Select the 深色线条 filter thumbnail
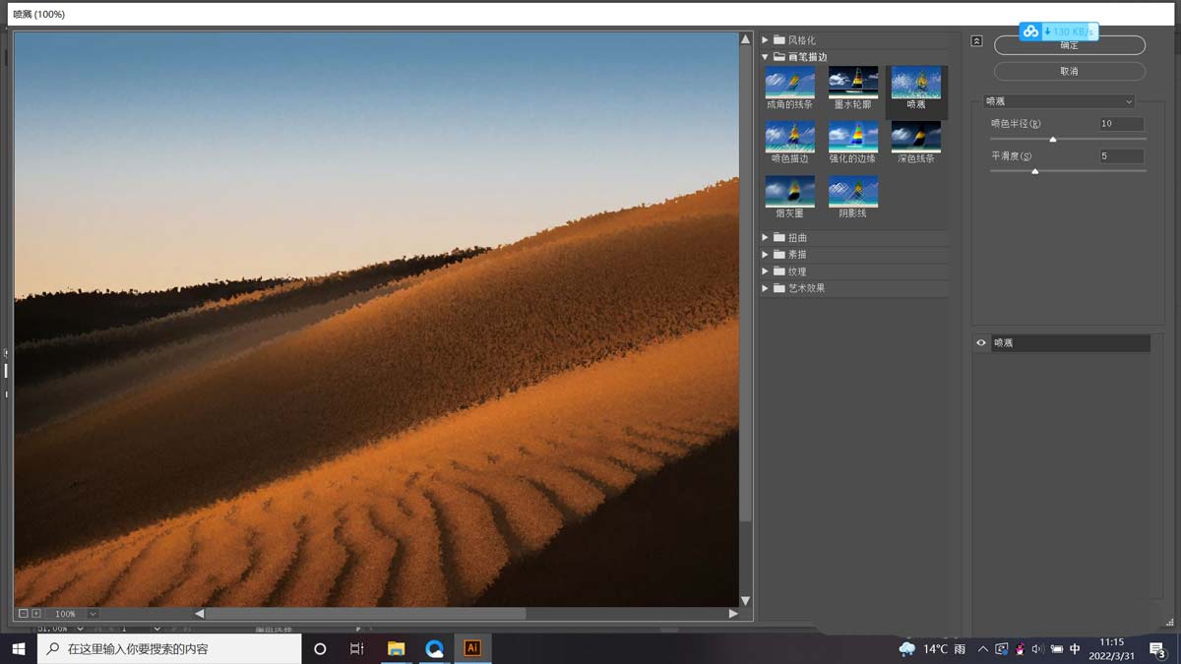Screen dimensions: 1181x664 [915, 137]
